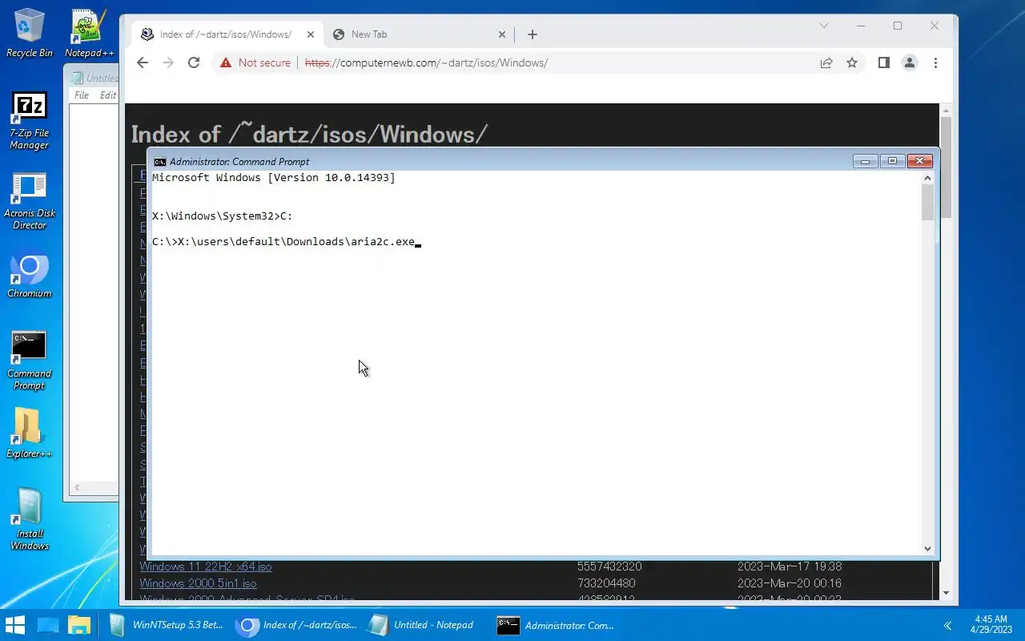The height and width of the screenshot is (641, 1025).
Task: Open the Notepad++ desktop icon
Action: pyautogui.click(x=89, y=34)
